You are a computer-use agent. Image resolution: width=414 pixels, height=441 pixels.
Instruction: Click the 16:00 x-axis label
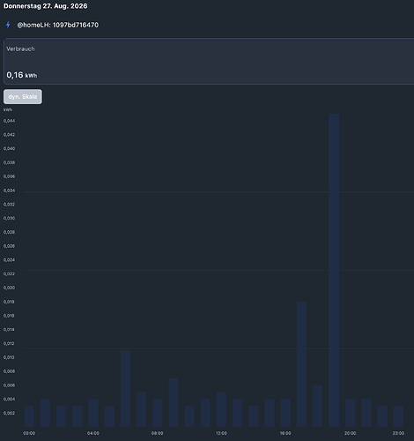285,433
